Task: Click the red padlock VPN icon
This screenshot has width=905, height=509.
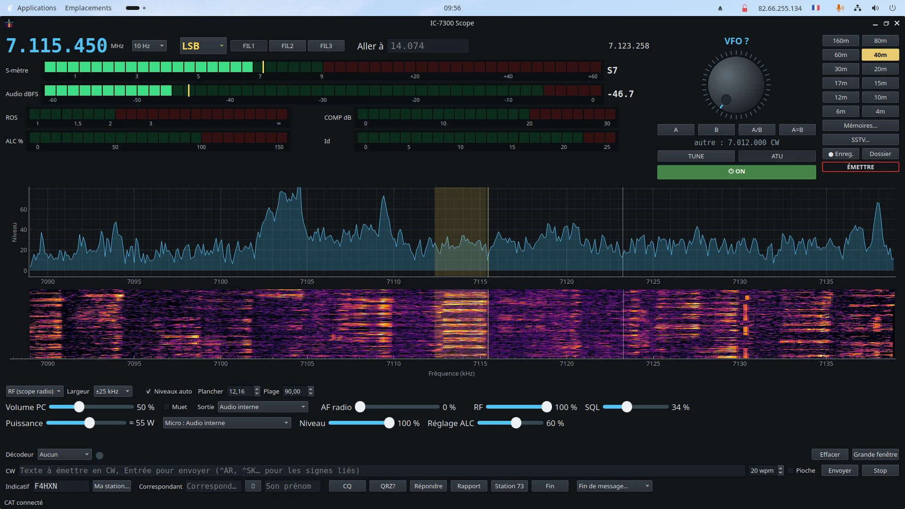Action: click(745, 8)
